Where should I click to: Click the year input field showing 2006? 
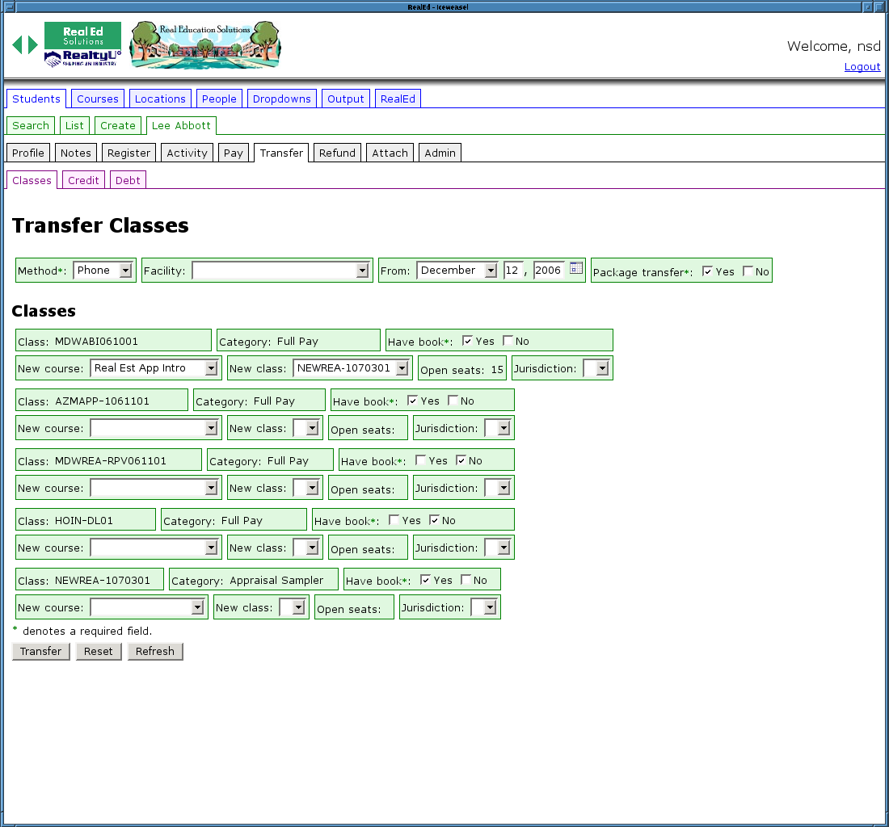click(548, 271)
